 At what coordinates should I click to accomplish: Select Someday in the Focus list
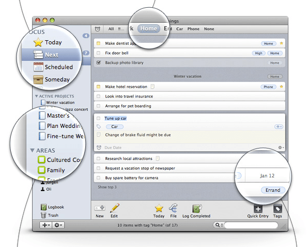click(52, 79)
